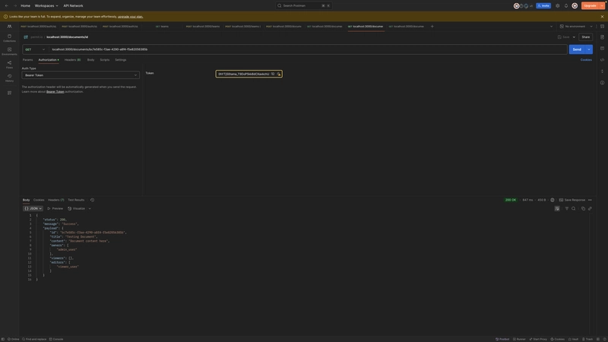Open the Test Results response tab
The width and height of the screenshot is (608, 342).
click(x=76, y=200)
